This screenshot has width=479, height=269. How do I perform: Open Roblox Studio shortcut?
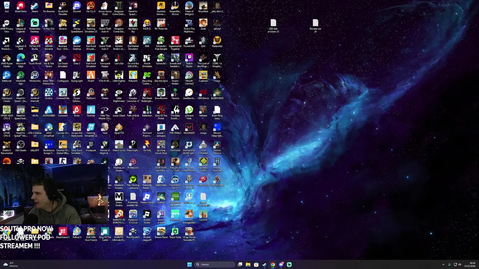coord(147,217)
